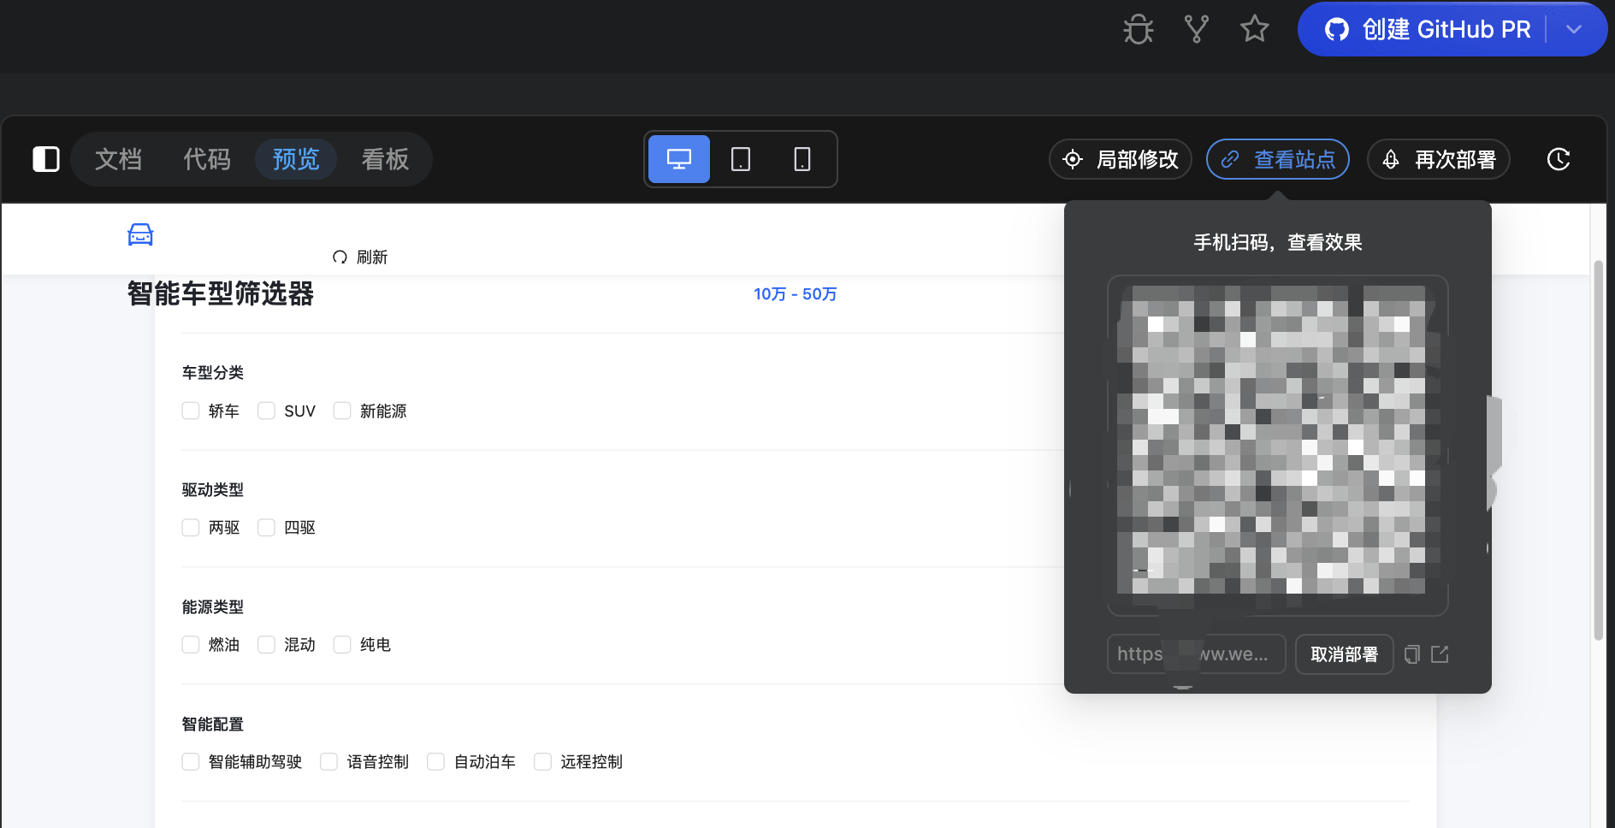Open the 看板 tab

pyautogui.click(x=385, y=159)
